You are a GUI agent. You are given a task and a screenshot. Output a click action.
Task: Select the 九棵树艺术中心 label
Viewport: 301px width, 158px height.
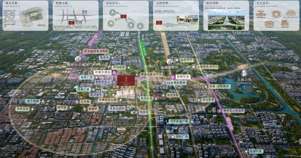pos(208,67)
